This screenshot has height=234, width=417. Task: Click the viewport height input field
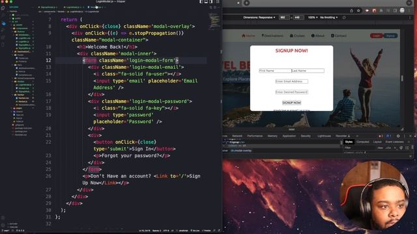pyautogui.click(x=298, y=18)
